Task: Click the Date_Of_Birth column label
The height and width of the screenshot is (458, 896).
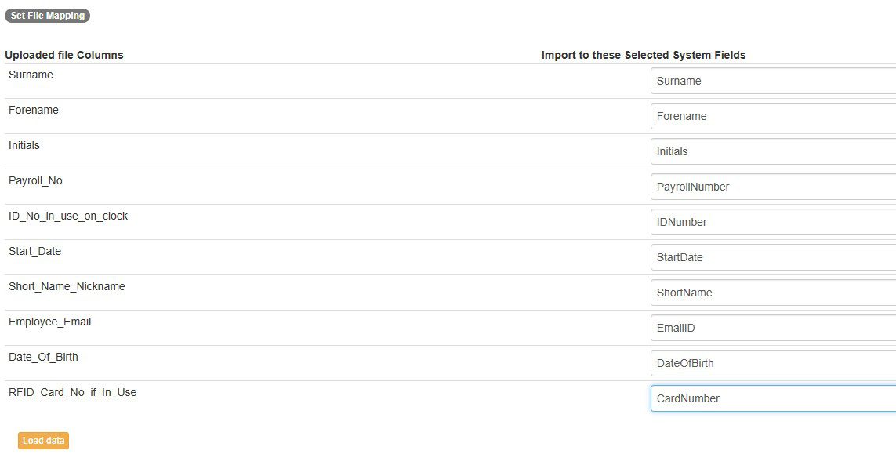Action: [x=43, y=357]
